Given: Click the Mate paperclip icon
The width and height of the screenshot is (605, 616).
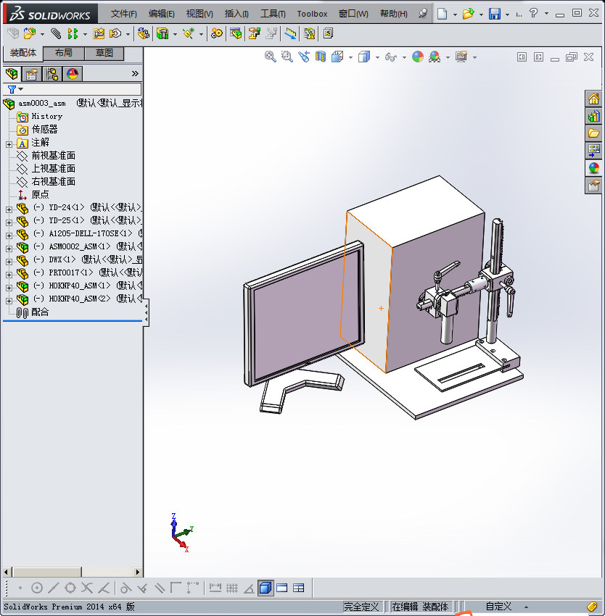Looking at the screenshot, I should point(56,34).
